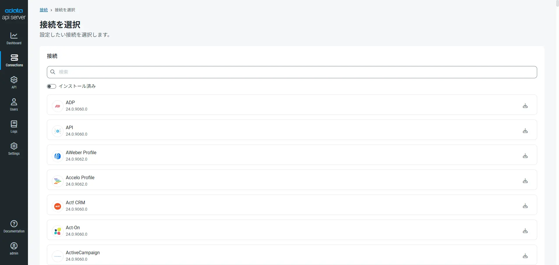Install the API connector via download icon
Viewport: 559px width, 265px height.
[525, 131]
